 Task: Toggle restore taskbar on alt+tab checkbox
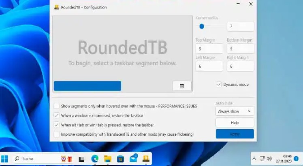coord(56,125)
